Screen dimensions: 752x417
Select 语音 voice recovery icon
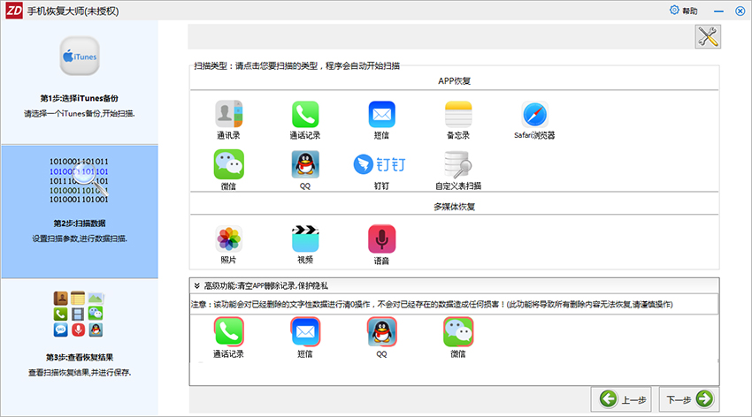point(382,239)
